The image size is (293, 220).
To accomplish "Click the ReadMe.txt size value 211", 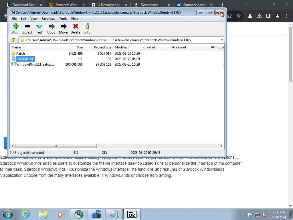I will tap(80, 59).
